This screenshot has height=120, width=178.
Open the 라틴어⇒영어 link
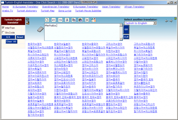tap(113, 51)
